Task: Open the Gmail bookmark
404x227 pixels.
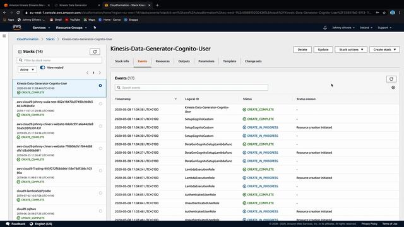Action: point(56,20)
